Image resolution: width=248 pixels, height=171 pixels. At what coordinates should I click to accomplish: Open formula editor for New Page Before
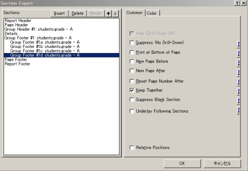(238, 63)
